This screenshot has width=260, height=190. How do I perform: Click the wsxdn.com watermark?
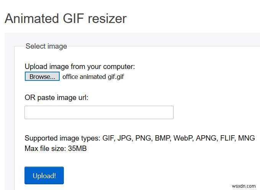244,185
